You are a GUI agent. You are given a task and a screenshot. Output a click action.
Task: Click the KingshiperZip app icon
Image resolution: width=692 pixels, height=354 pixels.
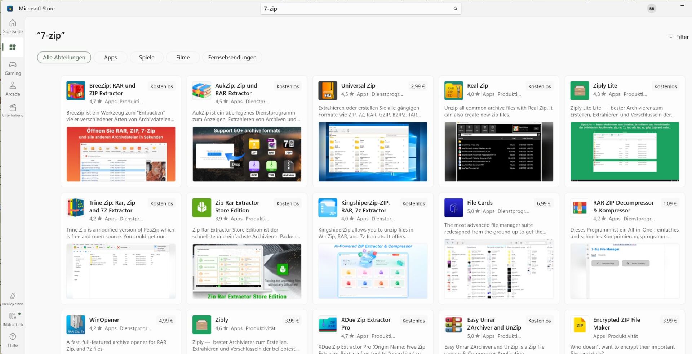[328, 207]
